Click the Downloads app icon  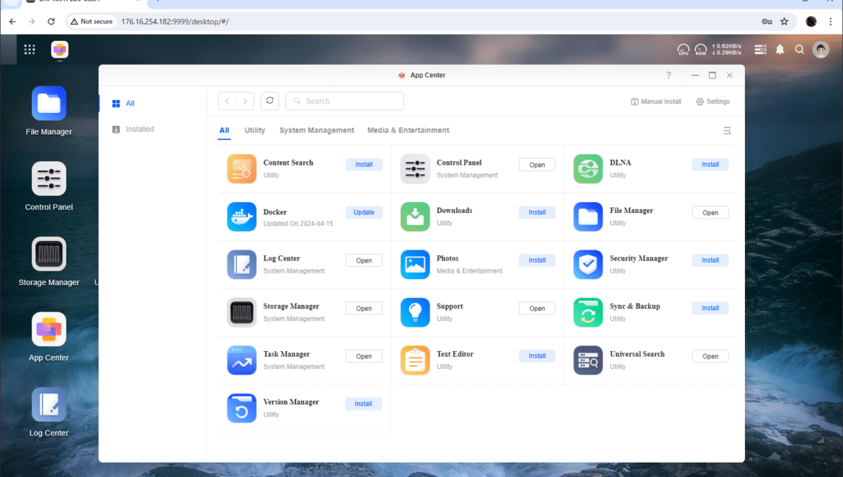pos(415,217)
